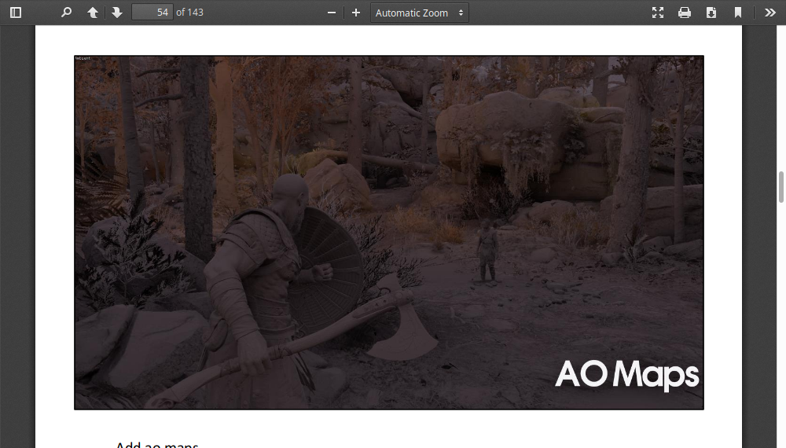Click the 'of 143' page count text
786x448 pixels.
(190, 13)
